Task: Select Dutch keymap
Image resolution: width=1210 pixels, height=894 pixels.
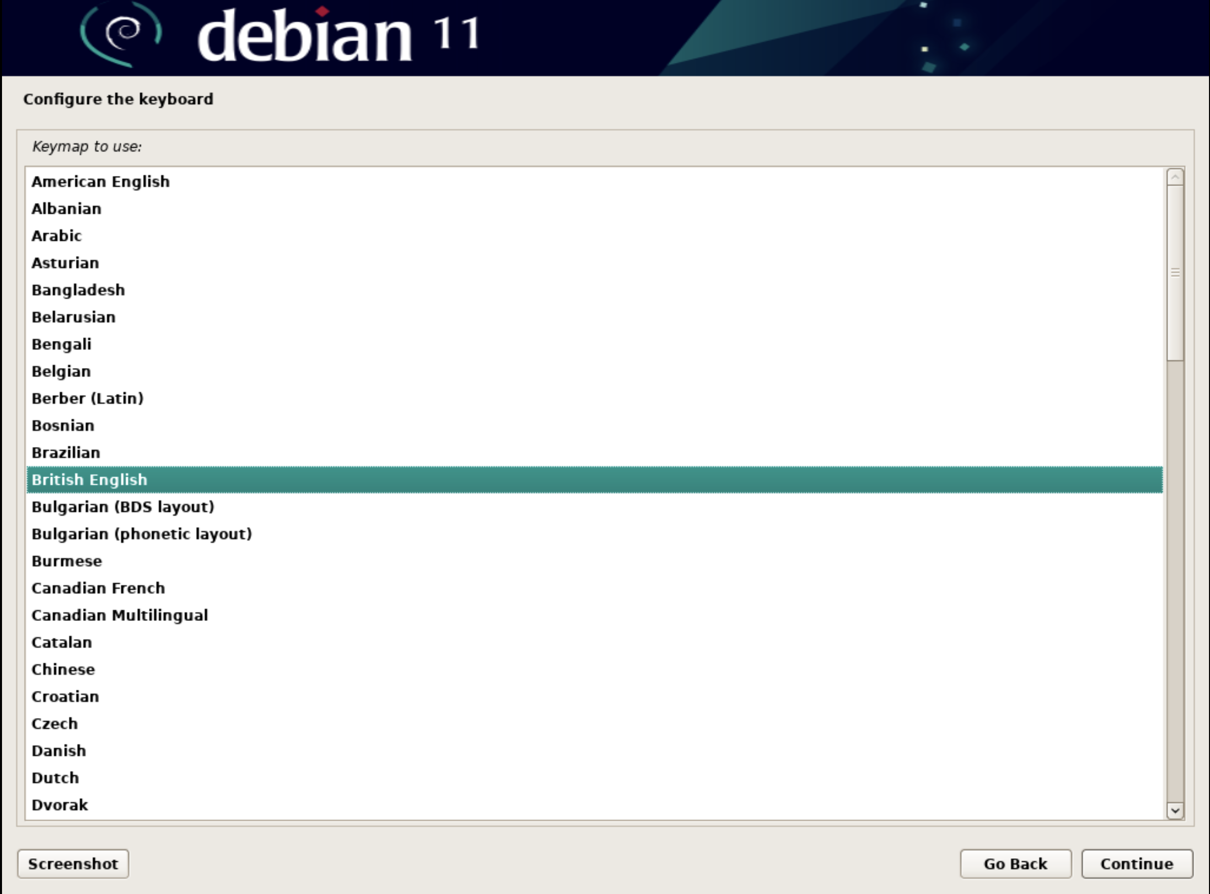Action: tap(595, 777)
